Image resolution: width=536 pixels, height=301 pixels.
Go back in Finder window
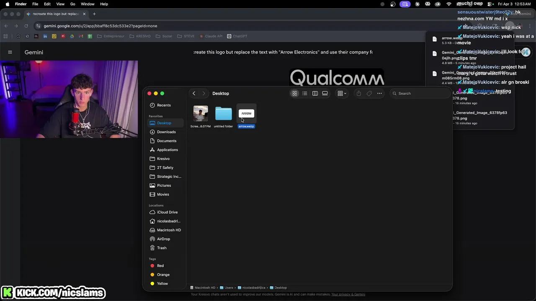pos(194,93)
